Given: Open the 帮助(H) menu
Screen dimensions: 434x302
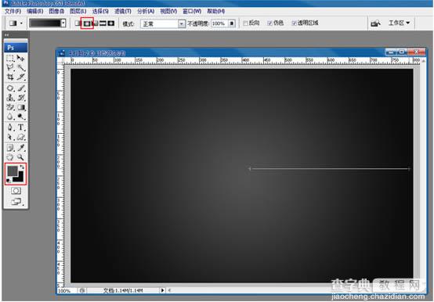Looking at the screenshot, I should pyautogui.click(x=216, y=11).
